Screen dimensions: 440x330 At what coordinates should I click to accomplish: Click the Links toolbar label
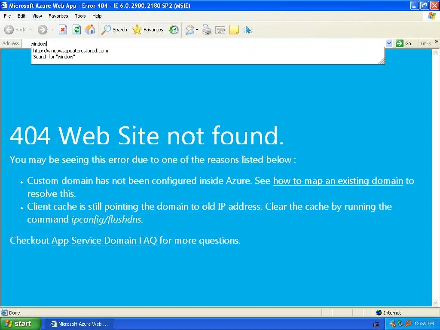[x=425, y=43]
